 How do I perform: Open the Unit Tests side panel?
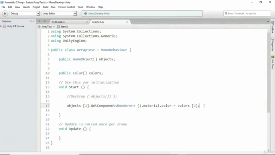pos(273,62)
